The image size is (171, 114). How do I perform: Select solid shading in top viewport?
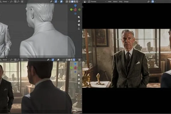[x=72, y=2]
